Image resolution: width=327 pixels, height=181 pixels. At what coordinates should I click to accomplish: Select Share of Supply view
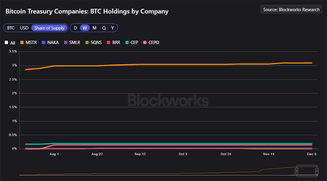point(49,28)
